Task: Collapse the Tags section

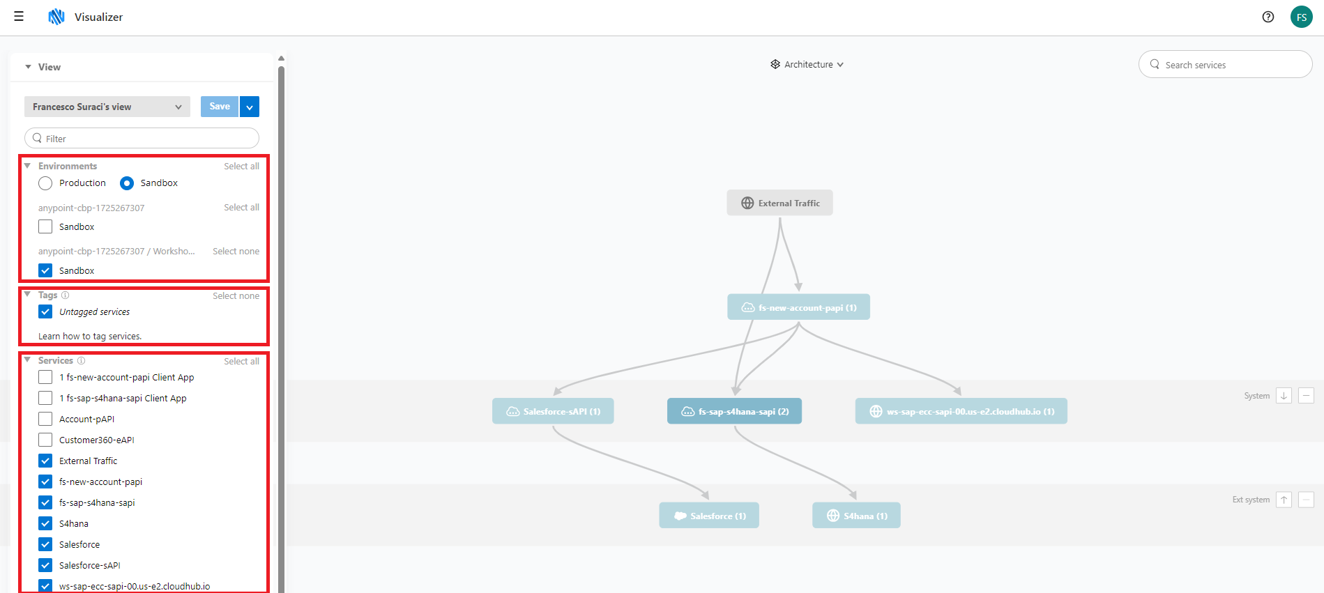Action: pos(27,295)
